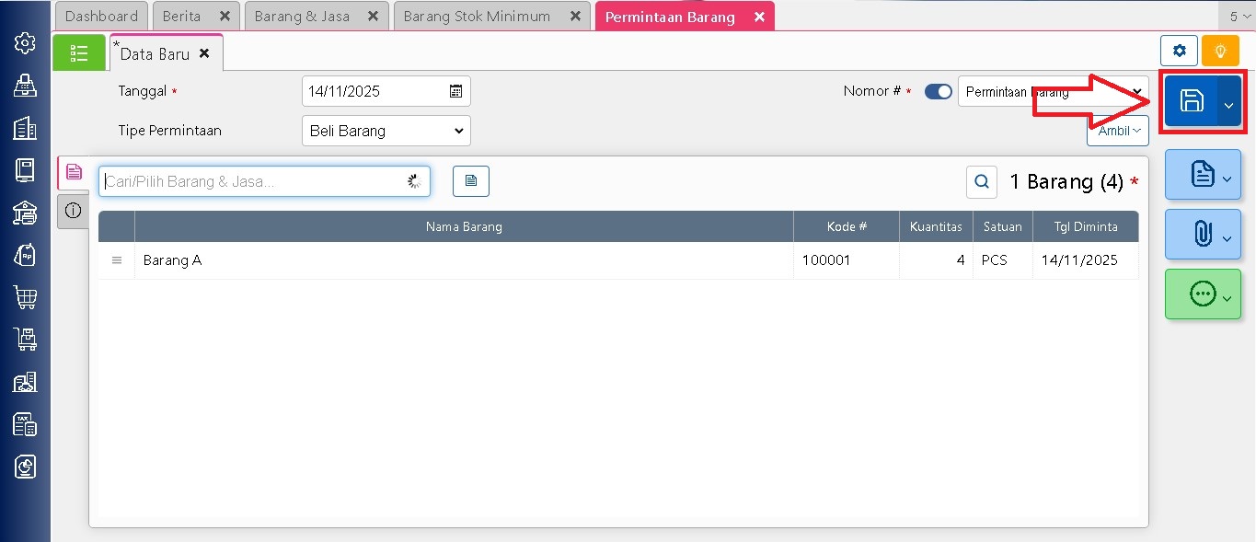Click the Cari/Pilih Barang & Jasa search field
1256x542 pixels.
(253, 182)
